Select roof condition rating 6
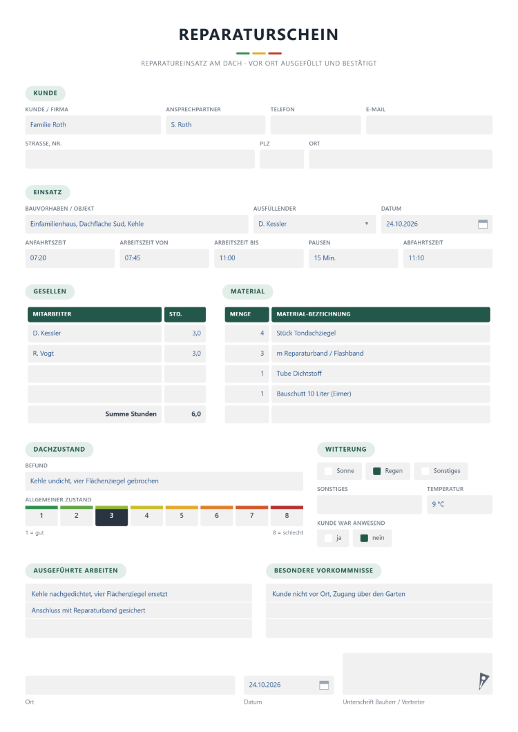The height and width of the screenshot is (732, 518). click(217, 516)
